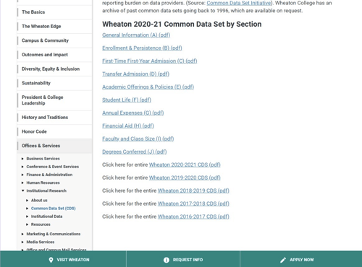The height and width of the screenshot is (267, 362).
Task: Open Institutional Data link
Action: (46, 216)
